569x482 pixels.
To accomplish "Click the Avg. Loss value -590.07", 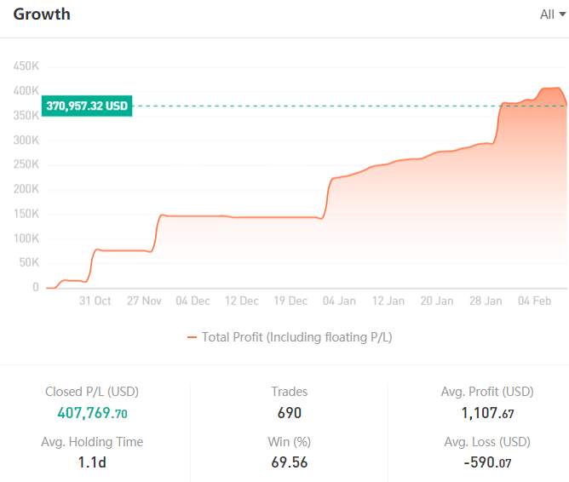I will click(x=488, y=462).
